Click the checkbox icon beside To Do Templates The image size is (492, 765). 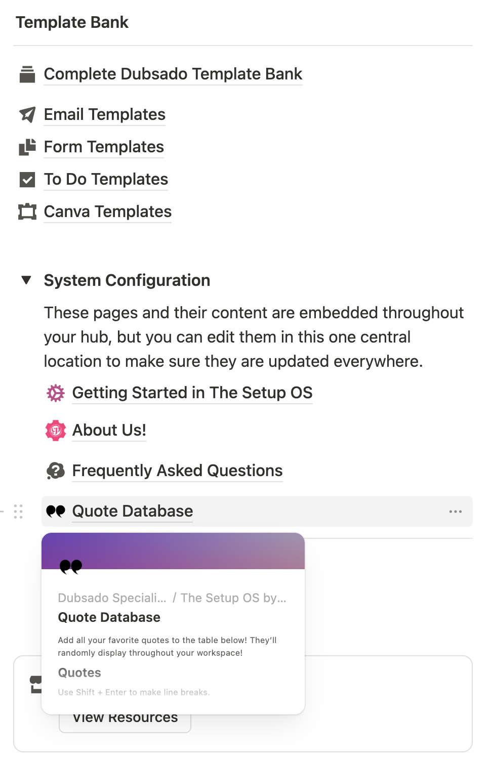click(27, 180)
